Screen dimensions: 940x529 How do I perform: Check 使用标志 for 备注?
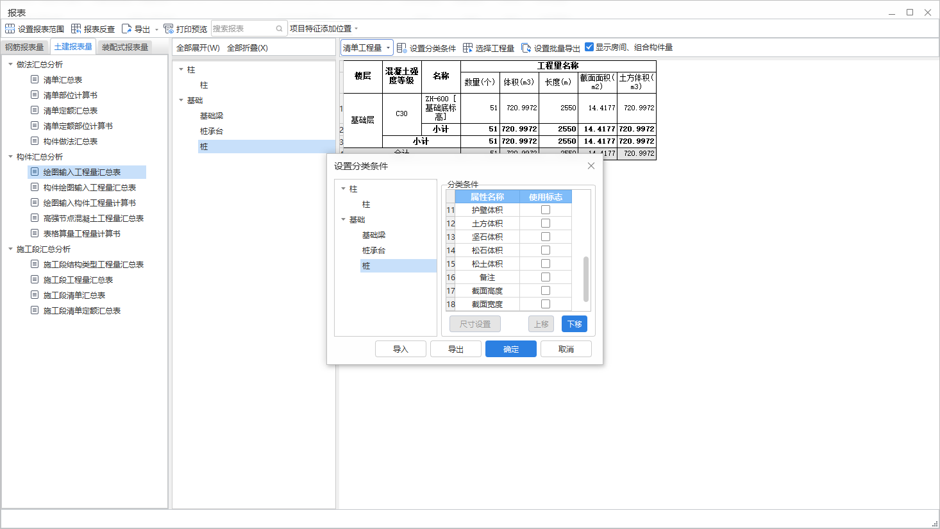pyautogui.click(x=546, y=277)
